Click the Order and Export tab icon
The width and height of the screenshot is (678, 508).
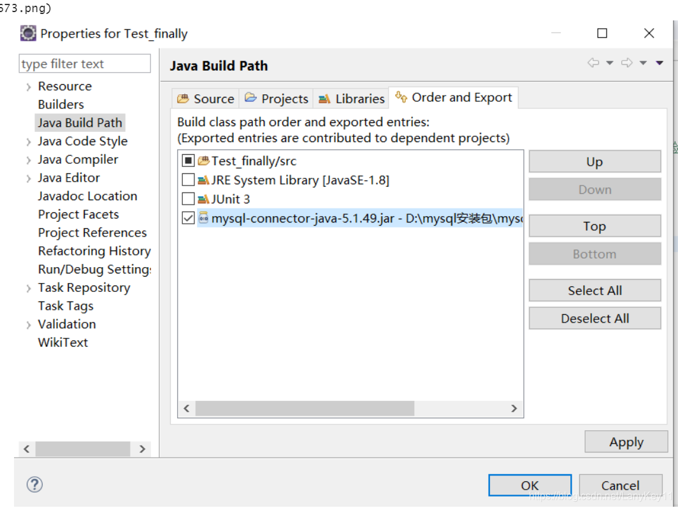[401, 97]
